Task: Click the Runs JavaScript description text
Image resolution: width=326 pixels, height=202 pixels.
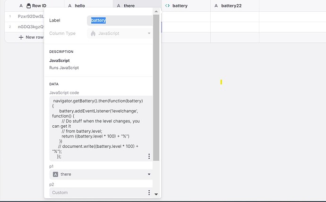Action: [64, 68]
